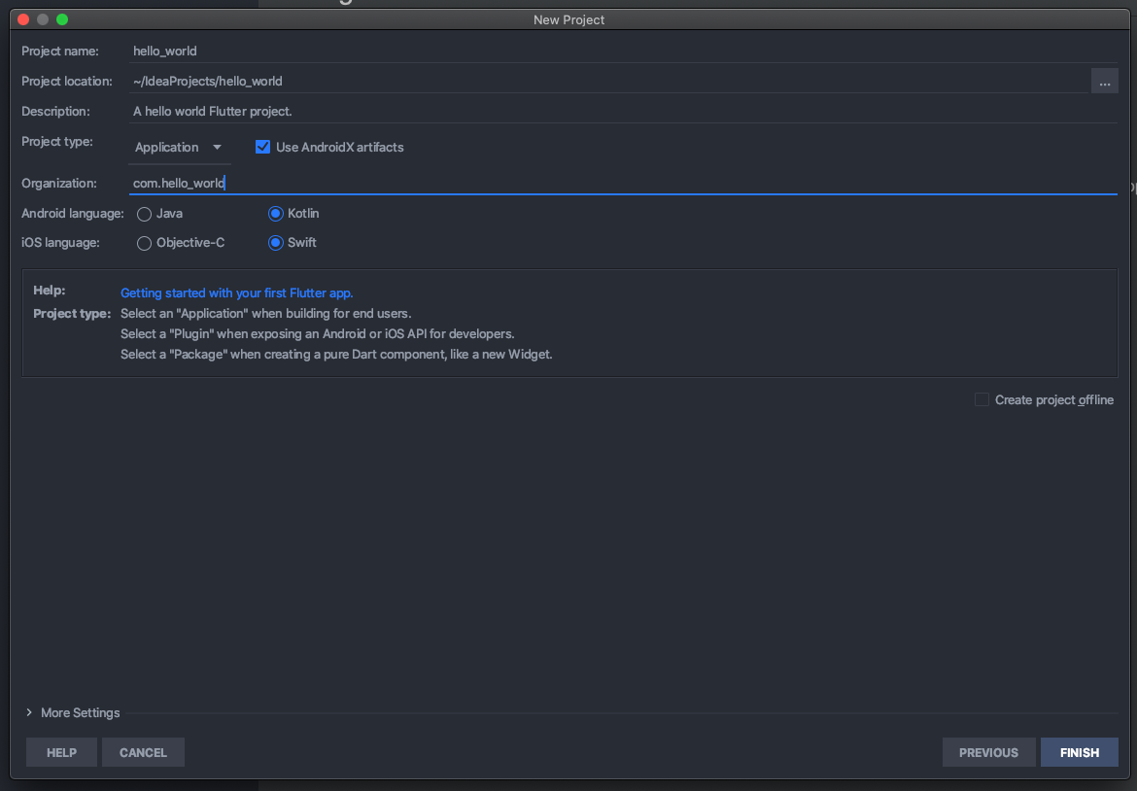The width and height of the screenshot is (1137, 791).
Task: Click the red close window button
Action: 23,19
